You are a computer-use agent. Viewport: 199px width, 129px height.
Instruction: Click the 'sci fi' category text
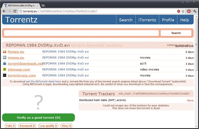click(x=143, y=64)
